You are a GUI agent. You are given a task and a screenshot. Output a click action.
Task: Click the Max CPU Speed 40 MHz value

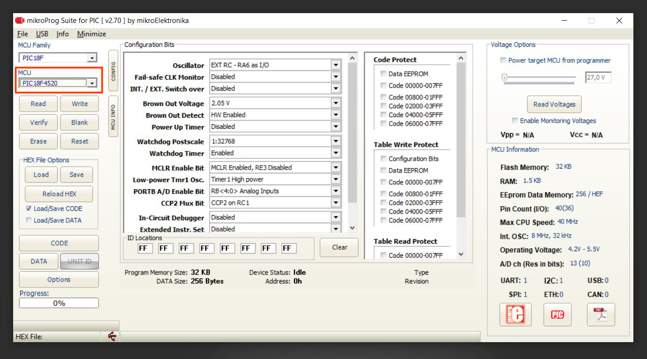tap(568, 222)
